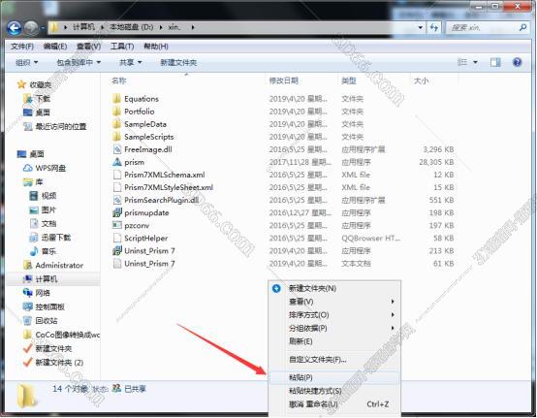Click in the search xin input field

(x=482, y=27)
